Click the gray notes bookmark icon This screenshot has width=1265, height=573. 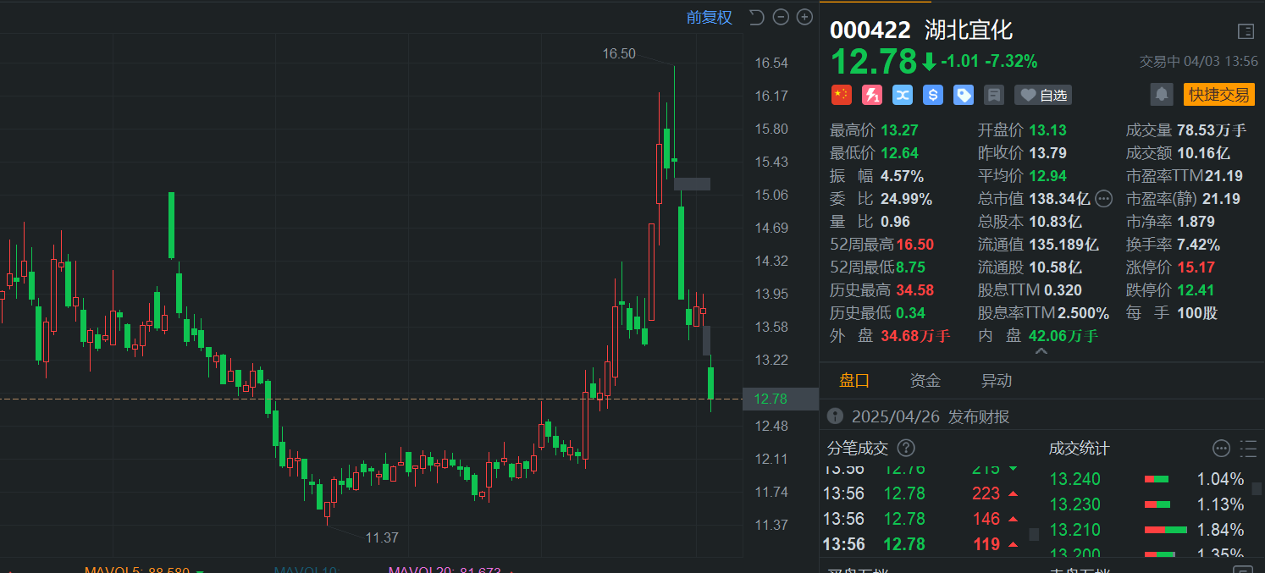pos(994,95)
